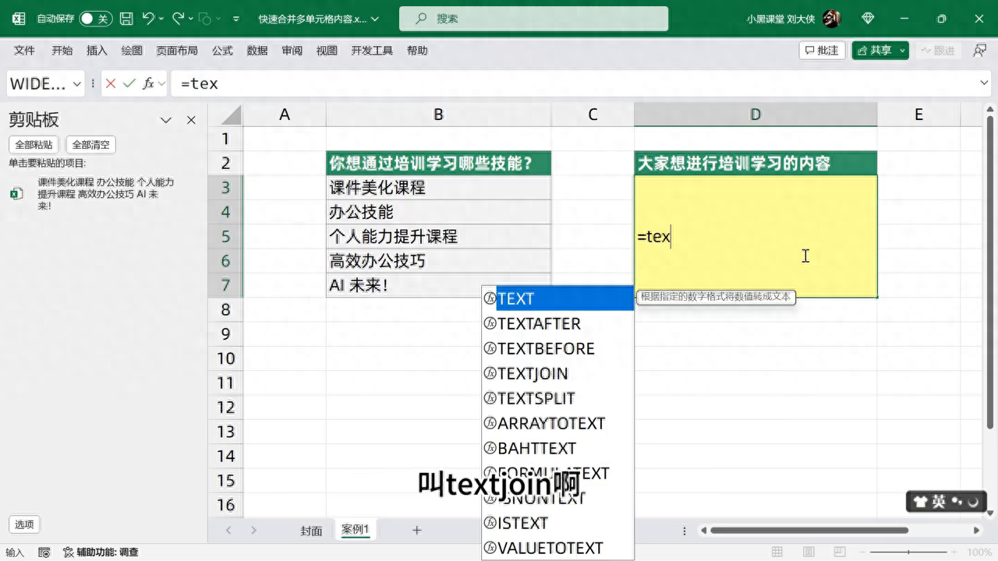Add a new sheet with plus button
Screen dimensions: 998x561
point(417,531)
